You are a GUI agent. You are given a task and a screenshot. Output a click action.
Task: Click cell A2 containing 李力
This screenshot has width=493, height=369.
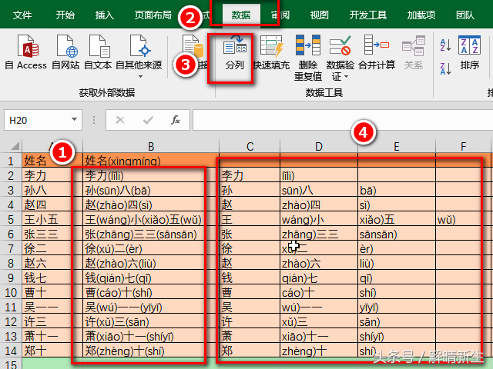(x=52, y=175)
